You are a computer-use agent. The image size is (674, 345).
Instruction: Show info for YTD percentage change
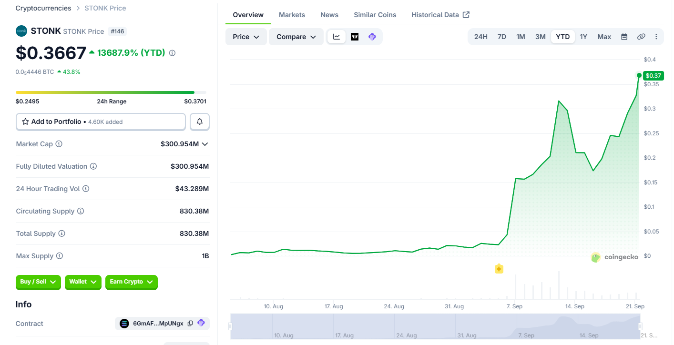(x=172, y=53)
